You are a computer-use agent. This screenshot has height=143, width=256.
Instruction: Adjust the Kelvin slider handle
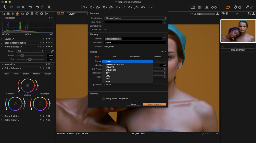[22, 56]
